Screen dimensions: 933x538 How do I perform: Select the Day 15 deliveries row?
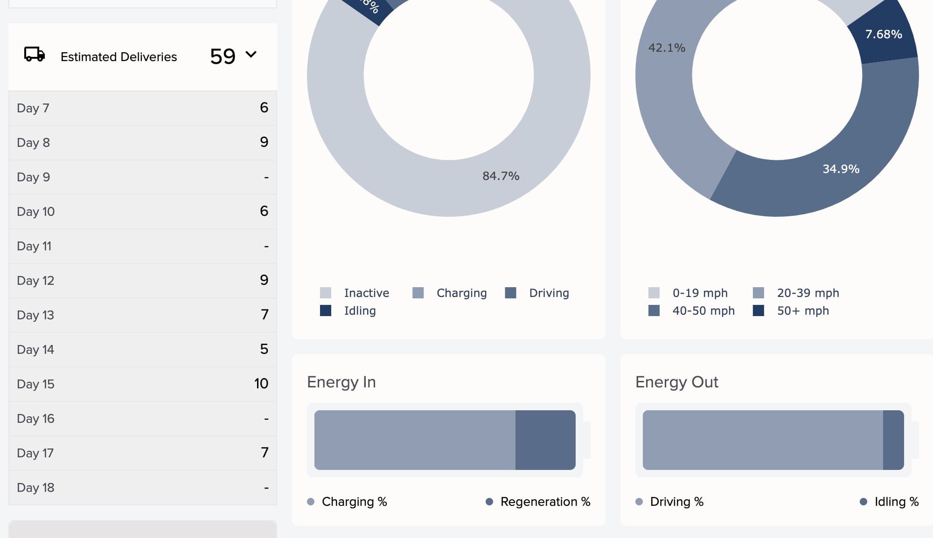pyautogui.click(x=143, y=384)
